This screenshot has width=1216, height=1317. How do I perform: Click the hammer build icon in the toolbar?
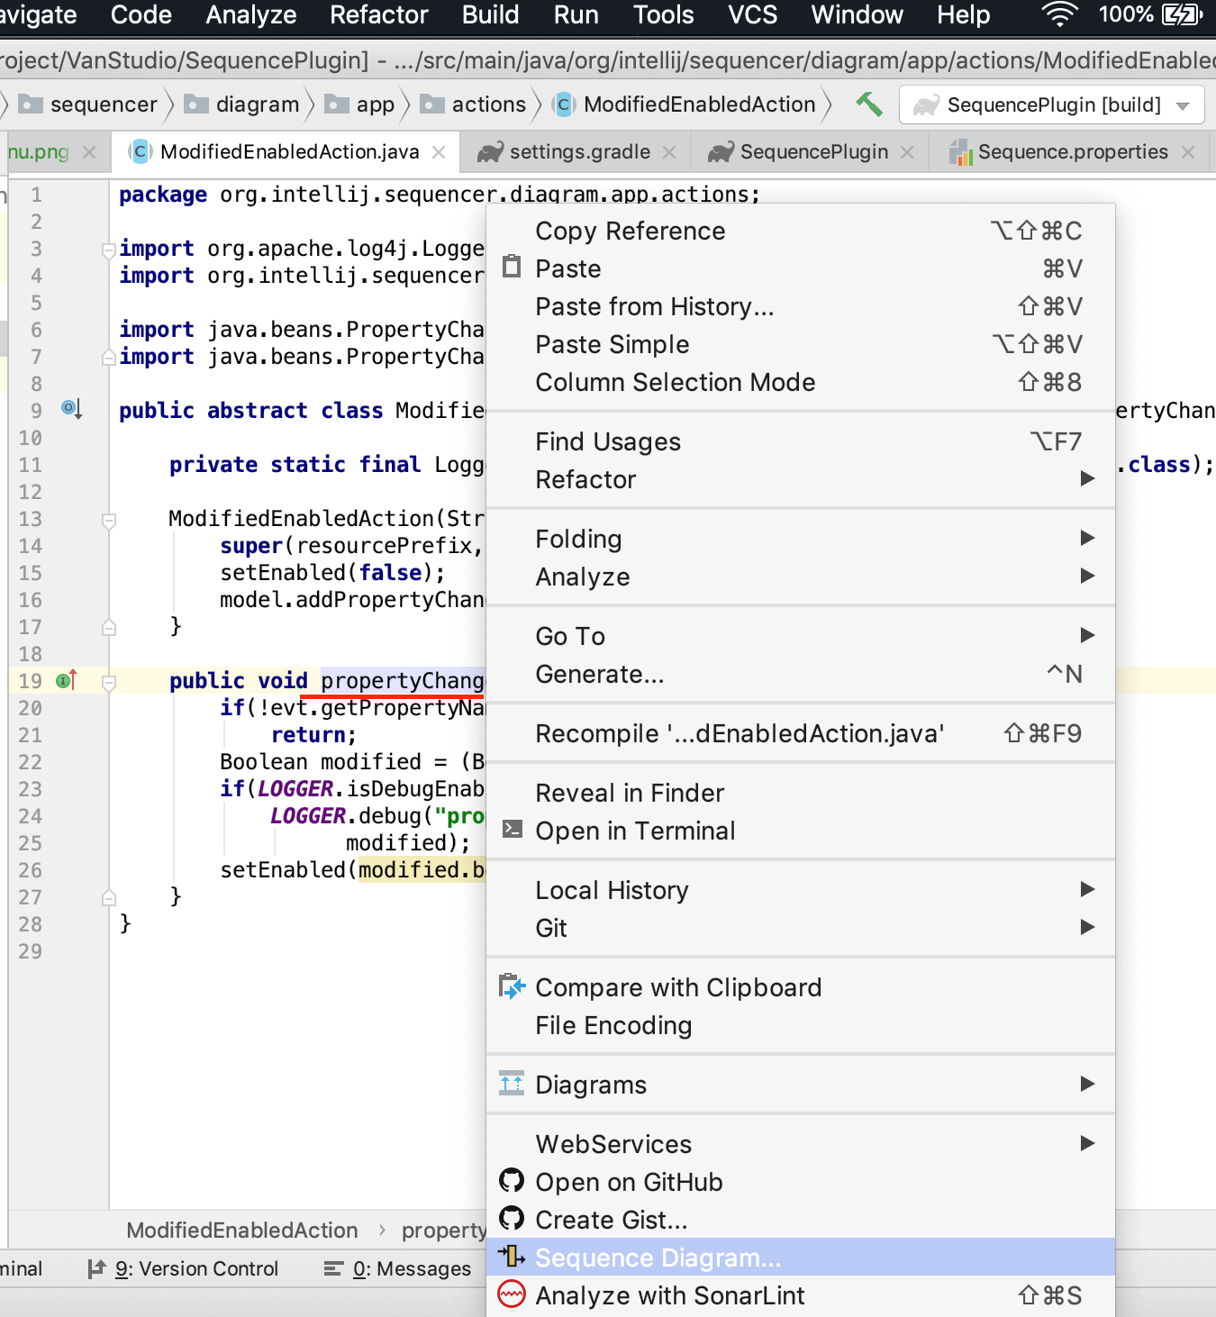867,104
